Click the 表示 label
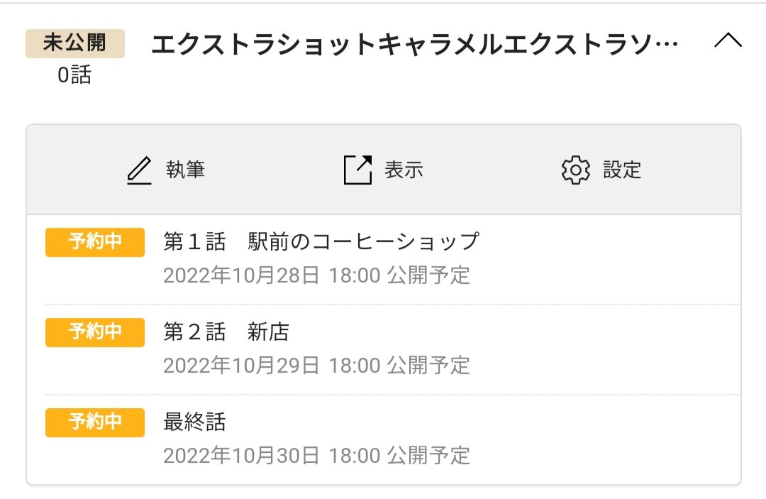 (x=404, y=170)
